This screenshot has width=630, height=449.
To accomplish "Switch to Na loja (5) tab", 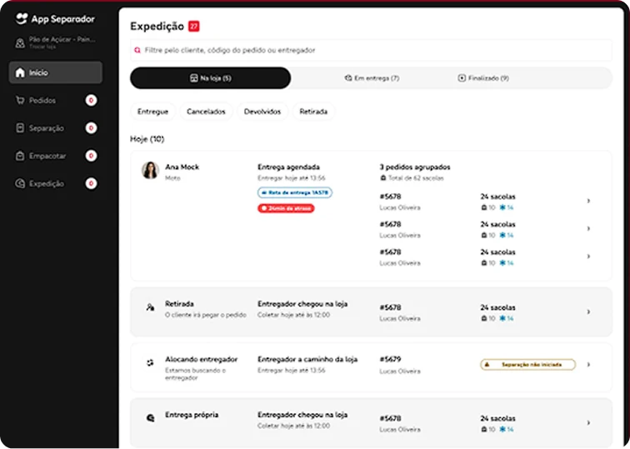I will 211,78.
